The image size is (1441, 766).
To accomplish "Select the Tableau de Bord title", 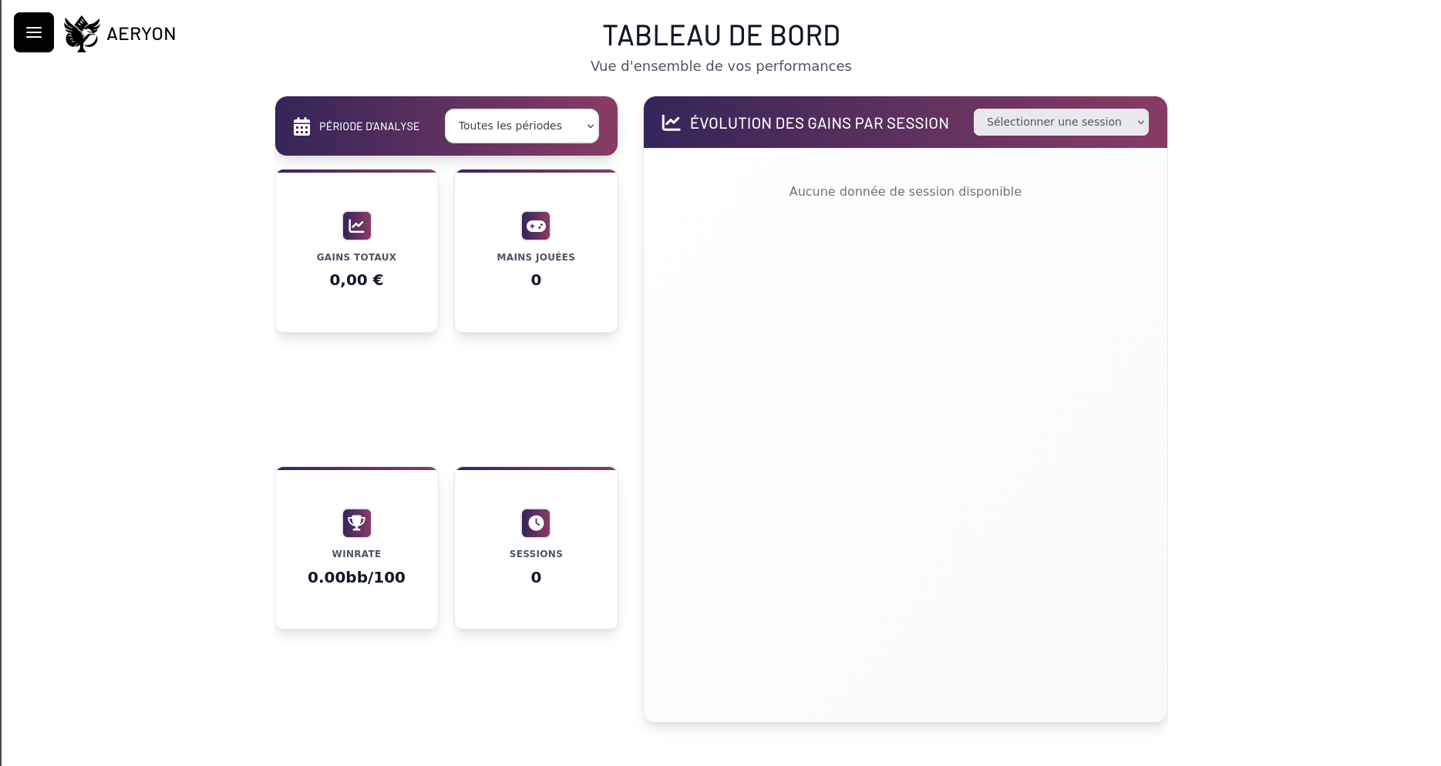I will coord(720,35).
